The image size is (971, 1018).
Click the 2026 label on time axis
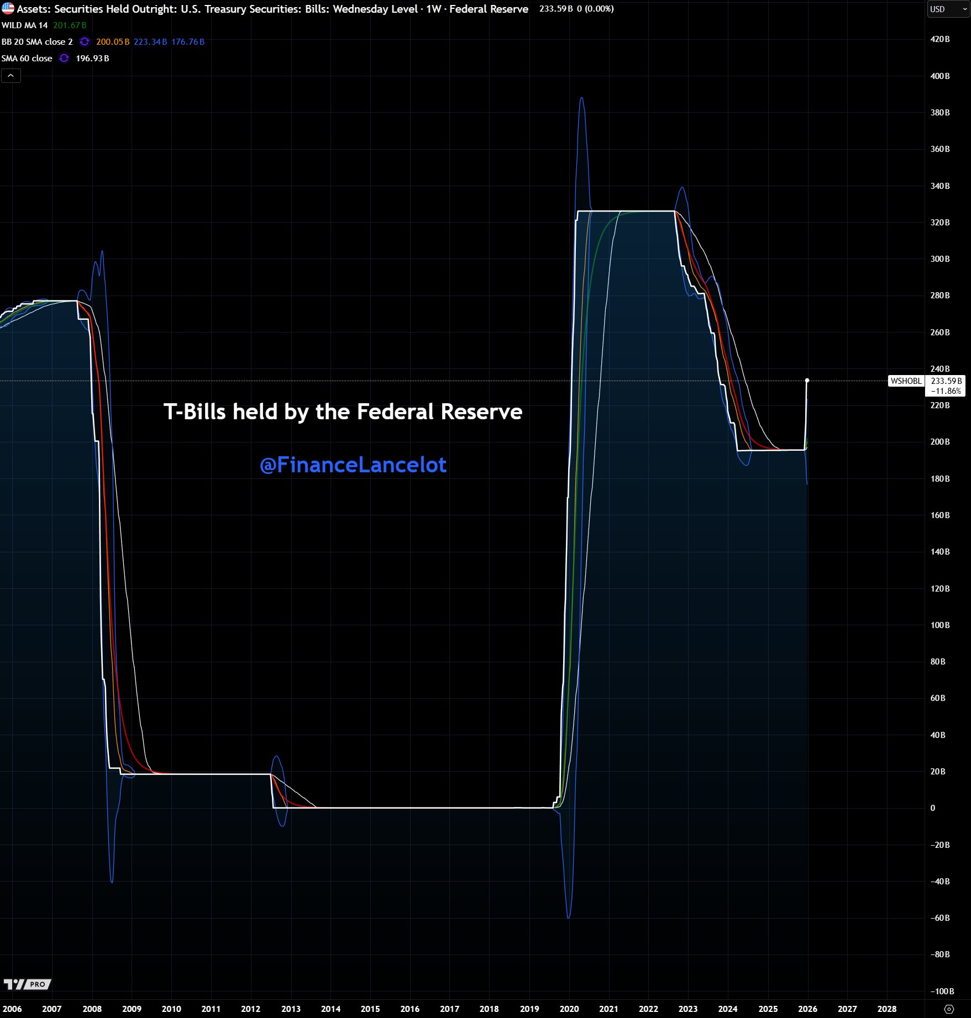click(807, 1009)
